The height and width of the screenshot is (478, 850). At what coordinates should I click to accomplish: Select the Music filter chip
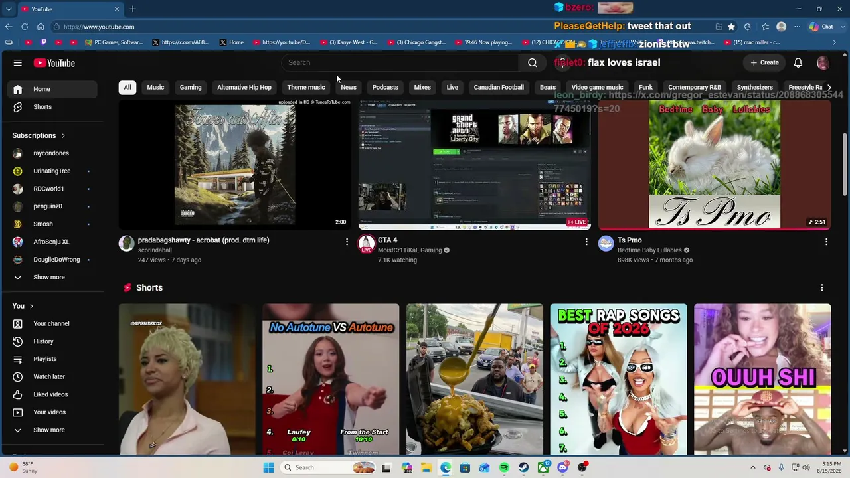(155, 87)
